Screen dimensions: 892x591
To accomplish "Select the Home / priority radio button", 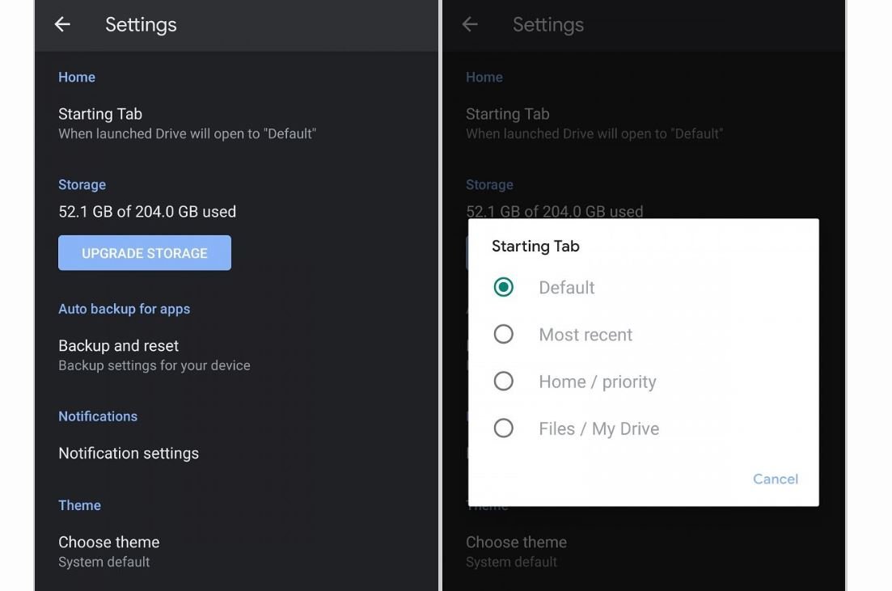I will coord(504,382).
